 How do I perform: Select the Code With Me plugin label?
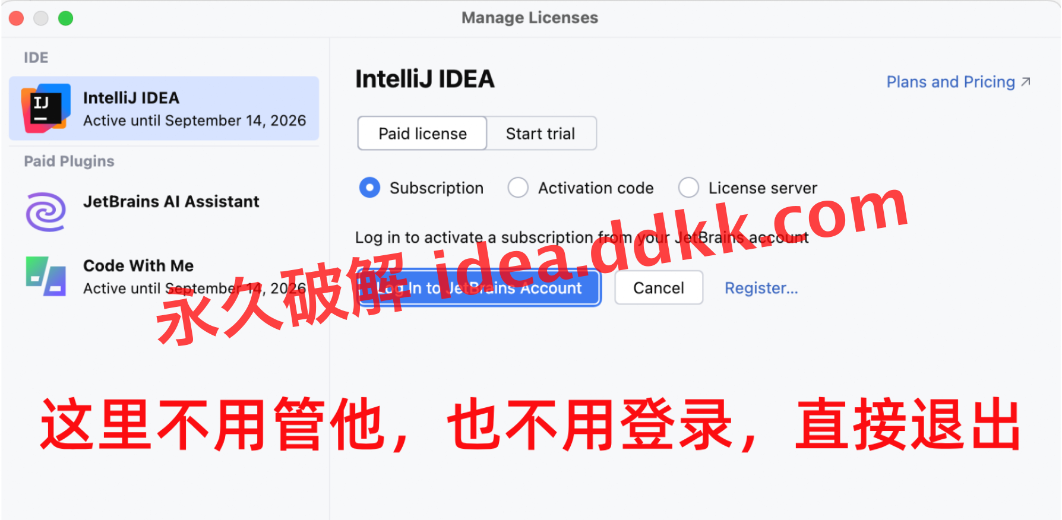pos(138,265)
